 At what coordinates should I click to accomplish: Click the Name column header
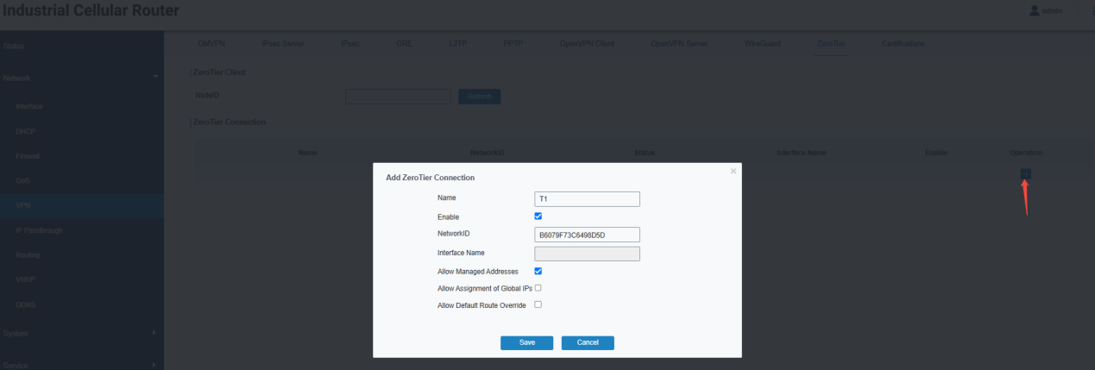tap(308, 153)
